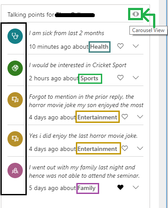Select text 'I am sick from last 2 months'
The image size is (168, 208).
coord(67,33)
